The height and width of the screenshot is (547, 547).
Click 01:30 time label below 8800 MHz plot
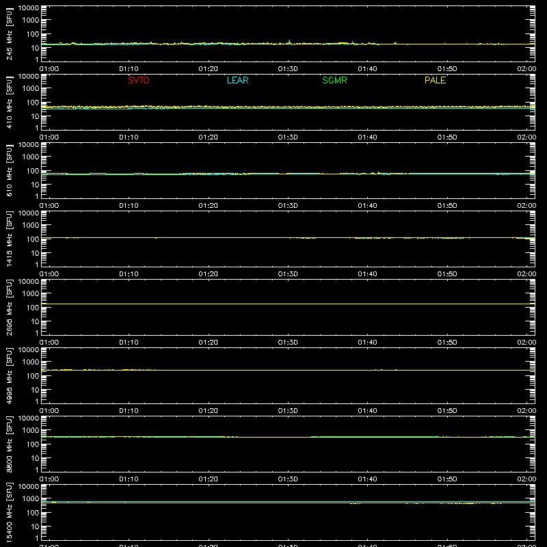coord(288,479)
